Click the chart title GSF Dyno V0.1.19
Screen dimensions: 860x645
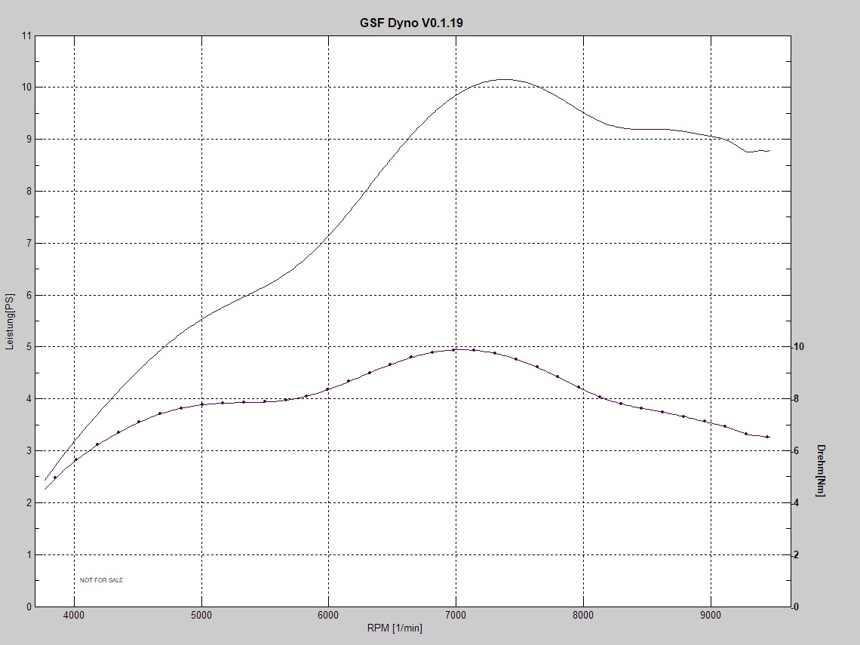(x=411, y=23)
